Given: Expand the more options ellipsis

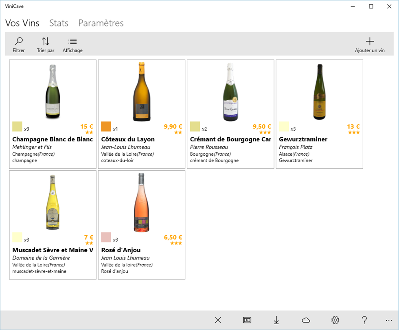Looking at the screenshot, I should 388,320.
